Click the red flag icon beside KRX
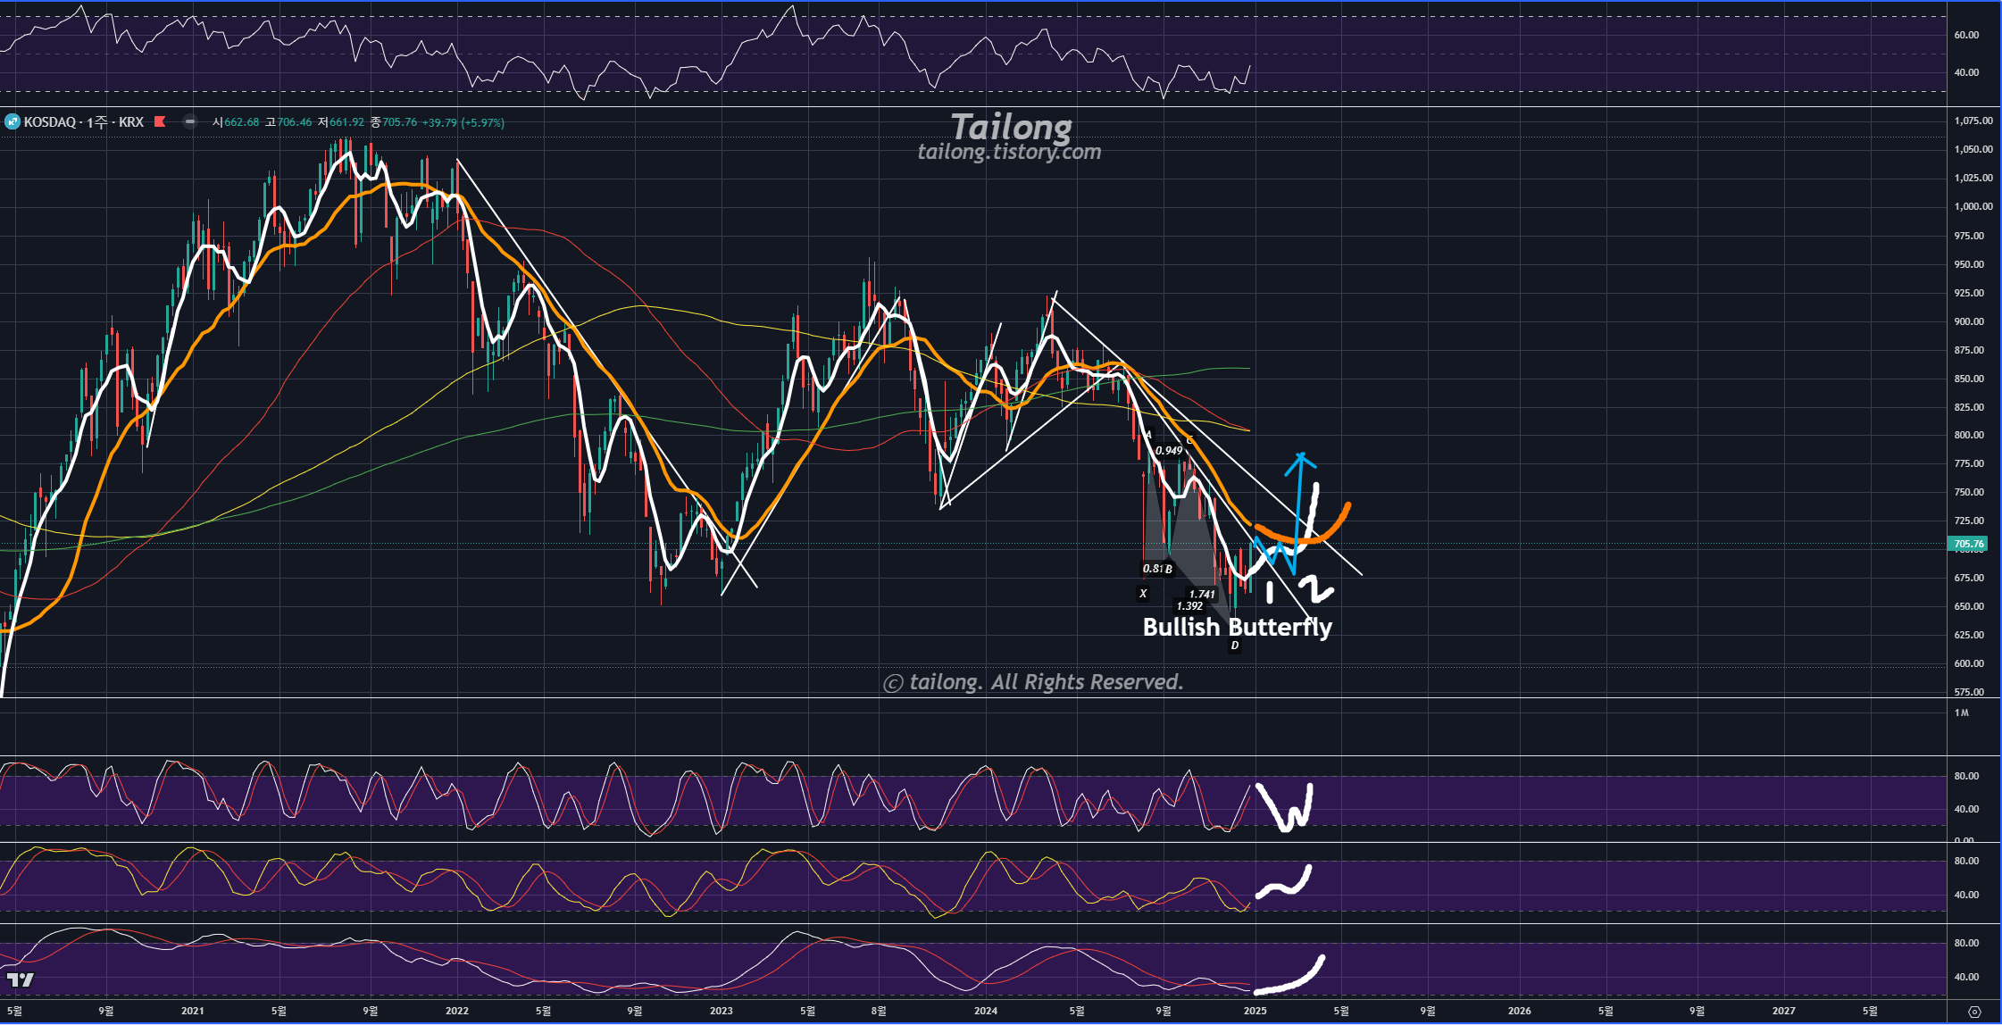This screenshot has height=1025, width=2002. coord(160,121)
